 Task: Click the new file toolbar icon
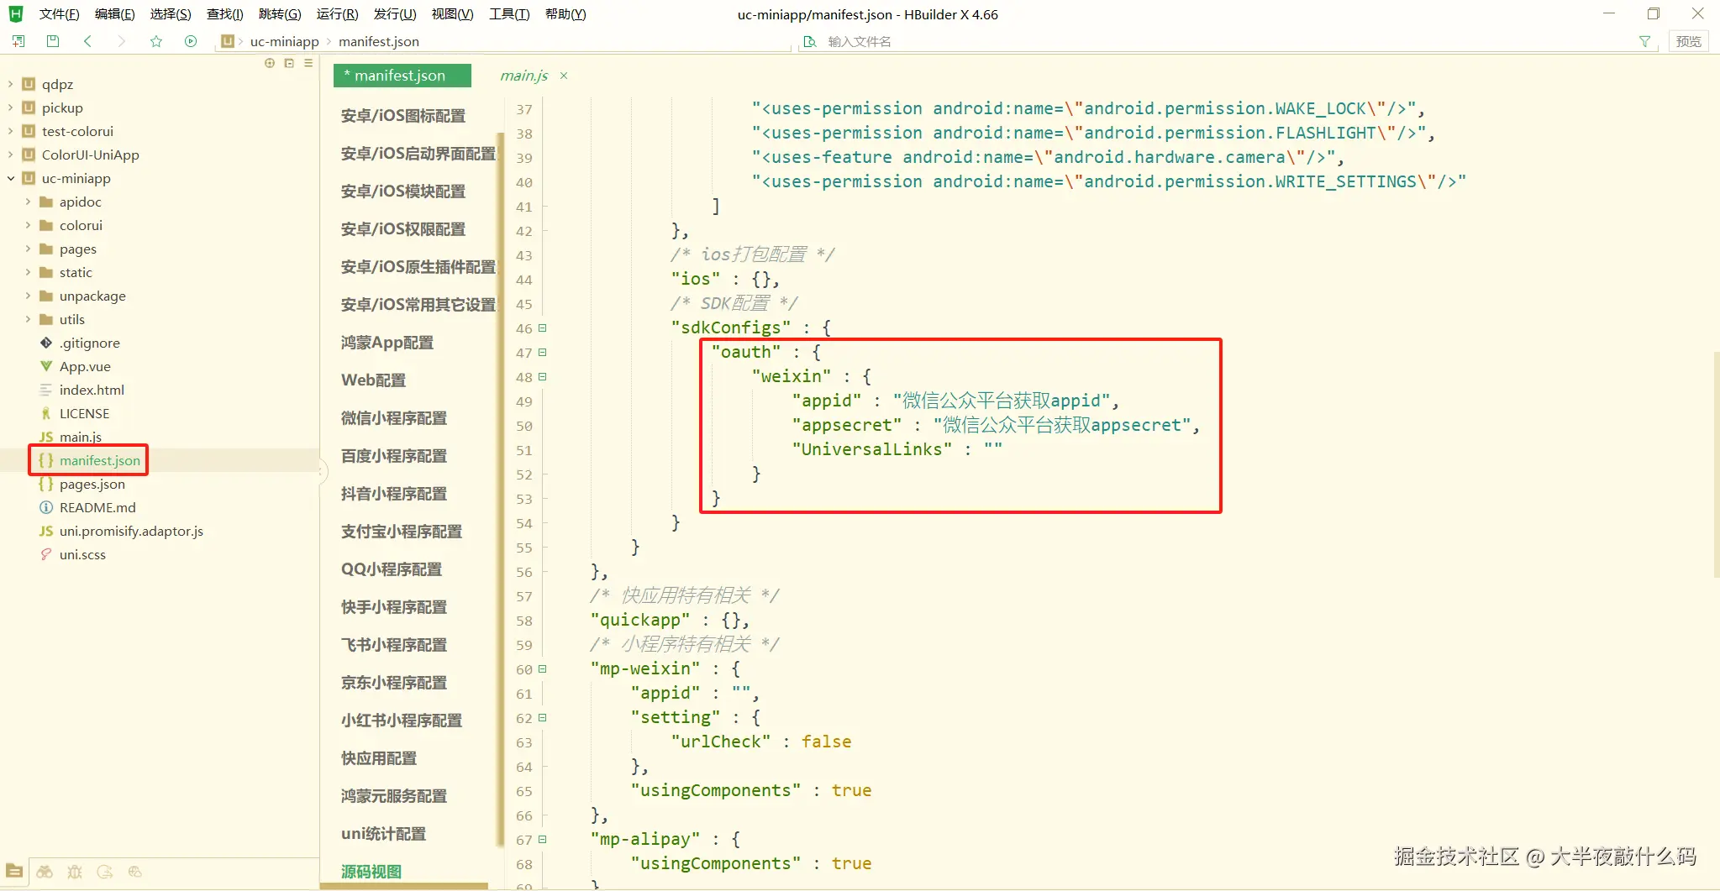18,41
